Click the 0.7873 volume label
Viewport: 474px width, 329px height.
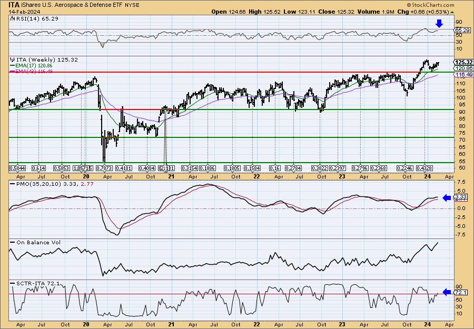coord(104,168)
